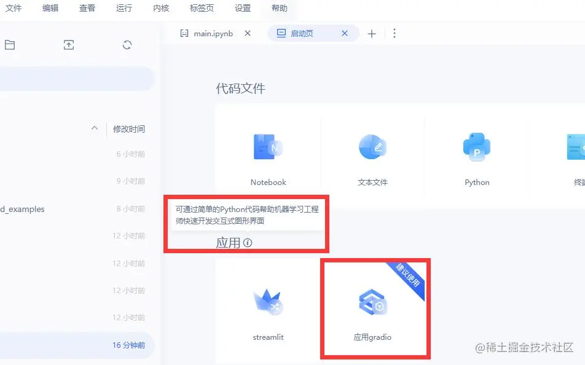Click the 应用gradio label
Image resolution: width=585 pixels, height=365 pixels.
(x=372, y=337)
